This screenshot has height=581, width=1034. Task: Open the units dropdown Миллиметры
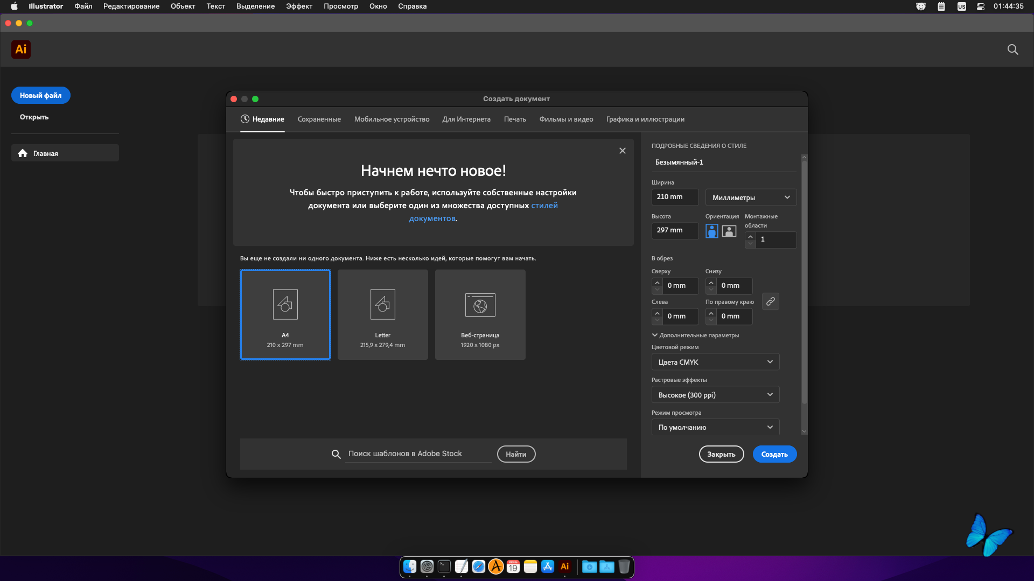point(751,197)
